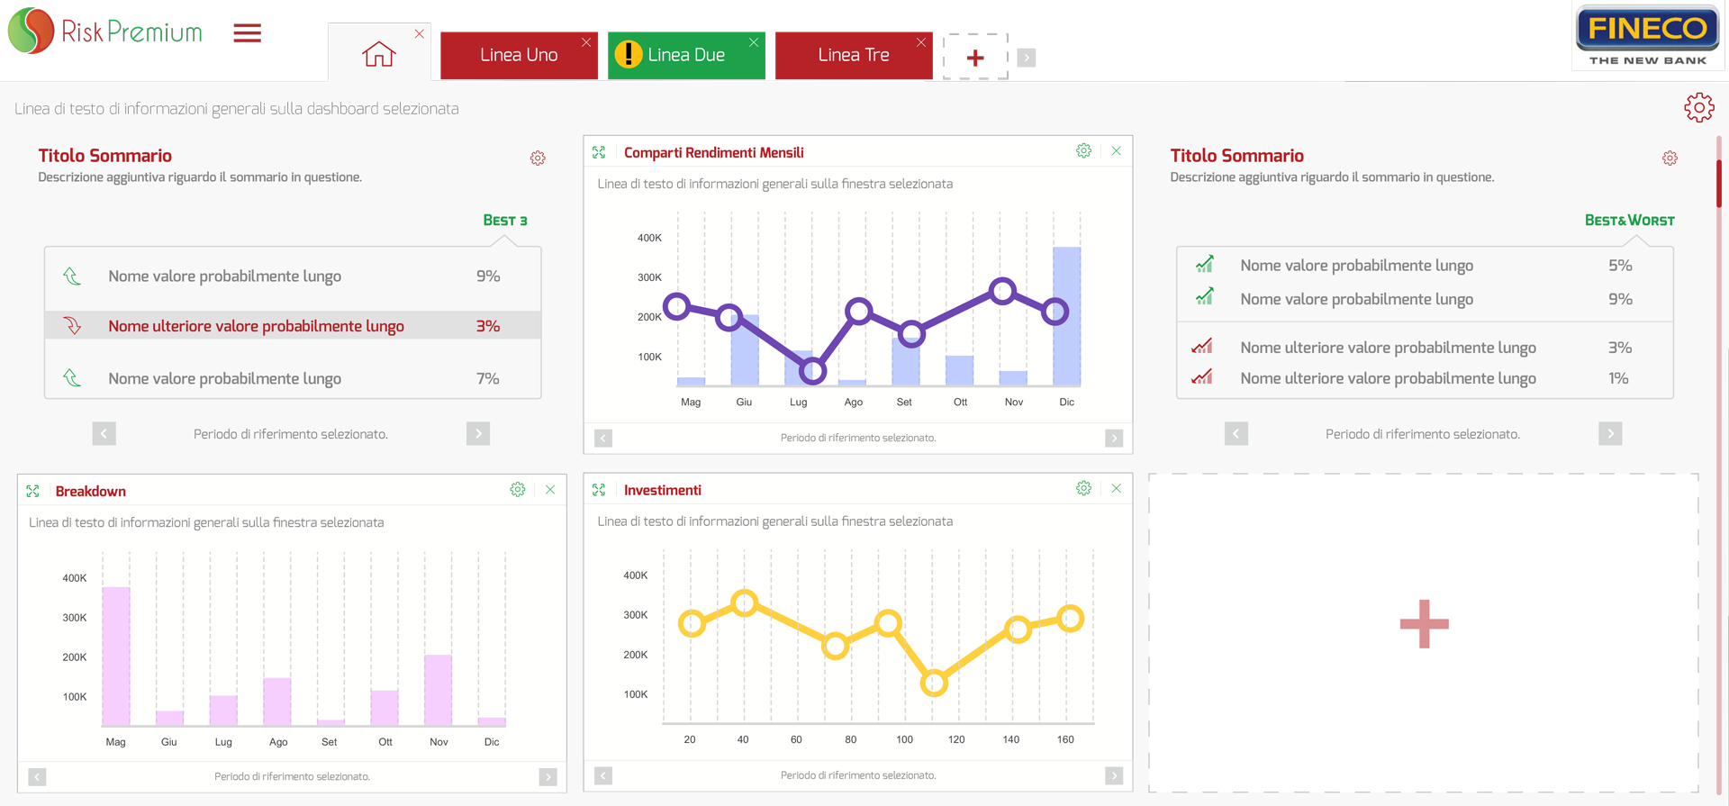The width and height of the screenshot is (1729, 806).
Task: Go to next period in Investimenti chart
Action: click(1114, 775)
